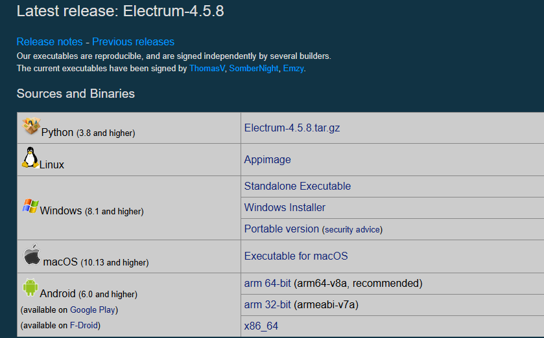
Task: Click the Android robot icon
Action: (x=30, y=287)
